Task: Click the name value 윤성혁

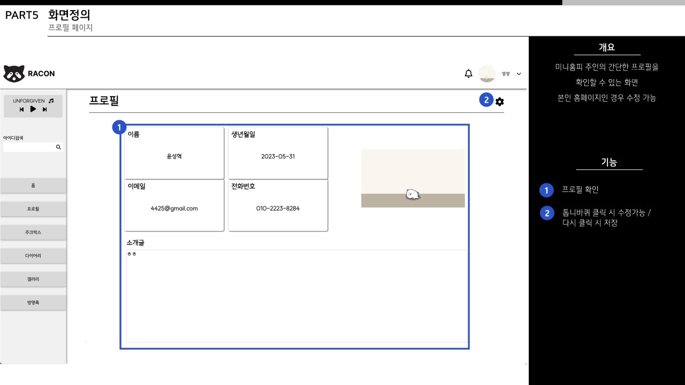Action: click(x=174, y=157)
